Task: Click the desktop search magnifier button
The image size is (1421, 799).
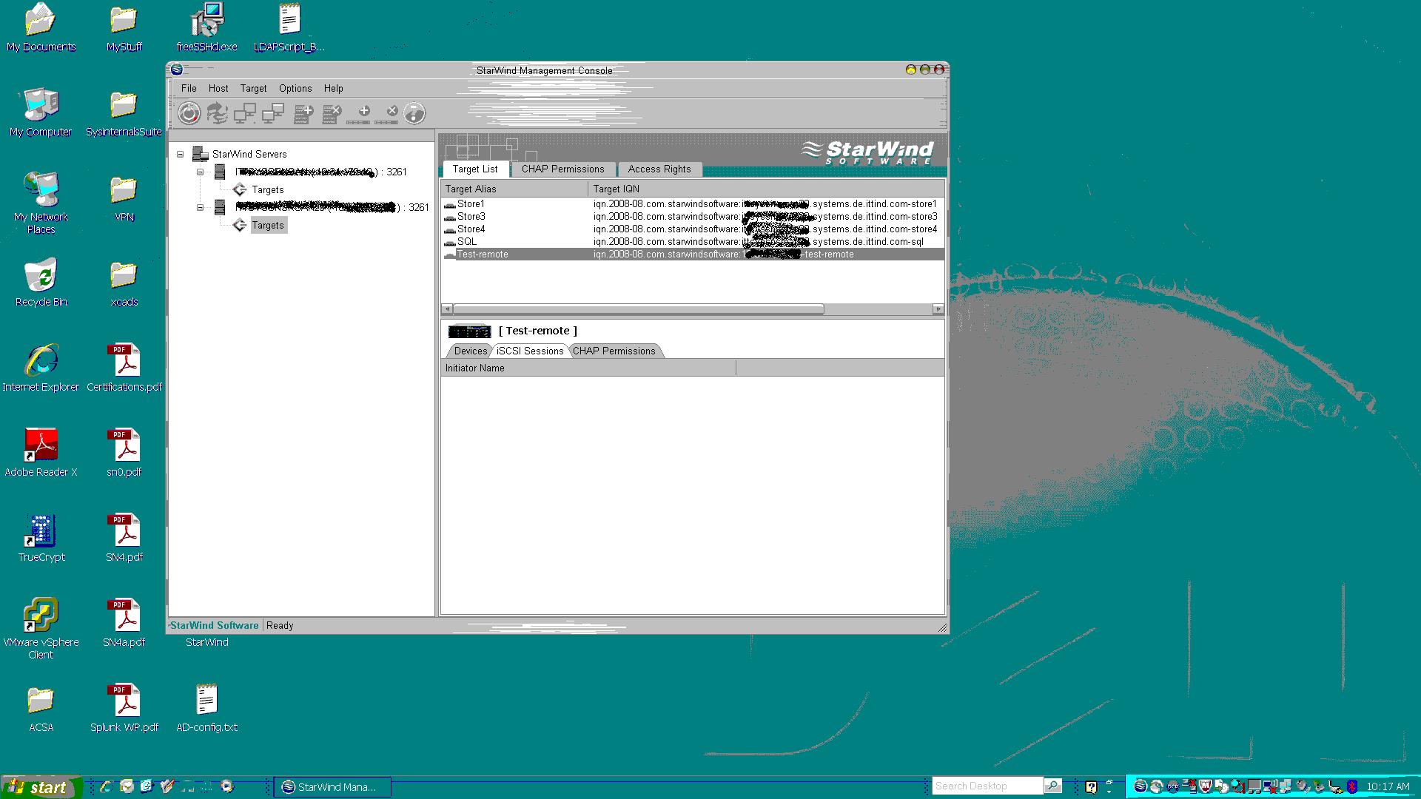Action: 1052,786
